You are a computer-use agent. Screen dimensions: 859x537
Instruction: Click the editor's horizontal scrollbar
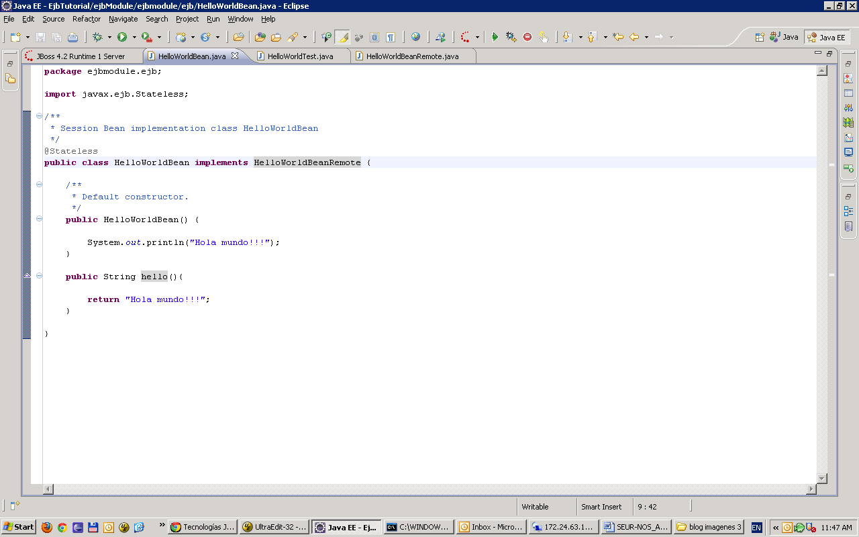429,489
